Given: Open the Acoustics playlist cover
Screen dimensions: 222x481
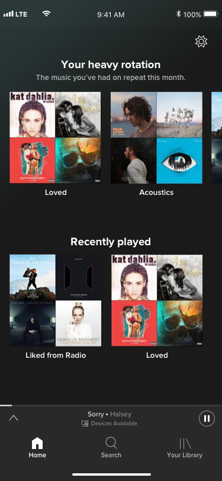Looking at the screenshot, I should point(156,137).
